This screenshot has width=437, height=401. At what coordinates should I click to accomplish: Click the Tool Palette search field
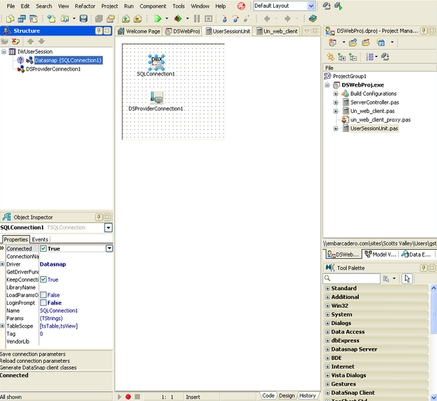click(x=352, y=278)
